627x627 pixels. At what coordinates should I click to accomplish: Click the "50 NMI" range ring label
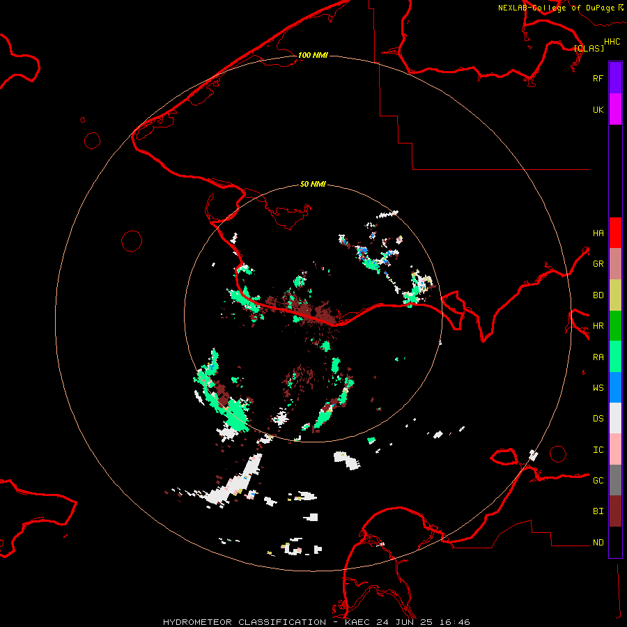[x=313, y=184]
